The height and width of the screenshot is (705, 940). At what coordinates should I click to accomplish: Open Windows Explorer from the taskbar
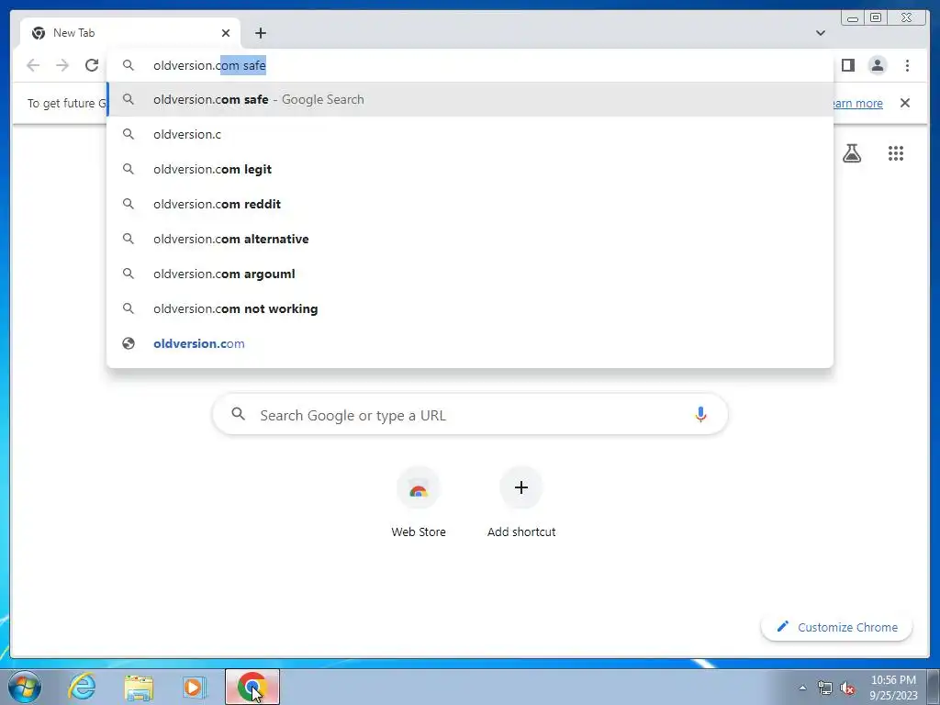pos(139,687)
